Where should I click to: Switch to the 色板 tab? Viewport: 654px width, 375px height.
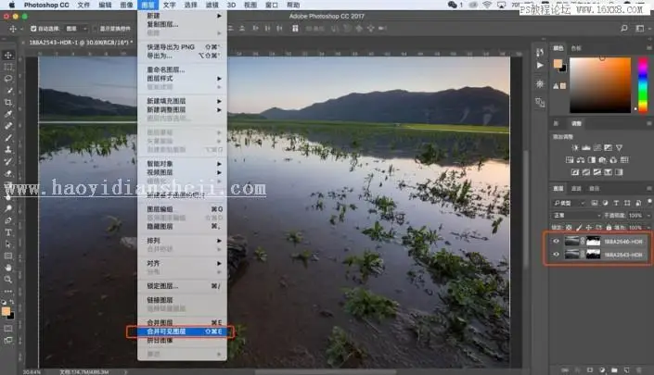(576, 48)
